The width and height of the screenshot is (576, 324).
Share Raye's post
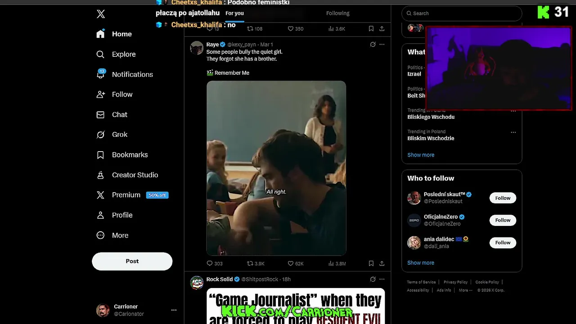point(382,264)
